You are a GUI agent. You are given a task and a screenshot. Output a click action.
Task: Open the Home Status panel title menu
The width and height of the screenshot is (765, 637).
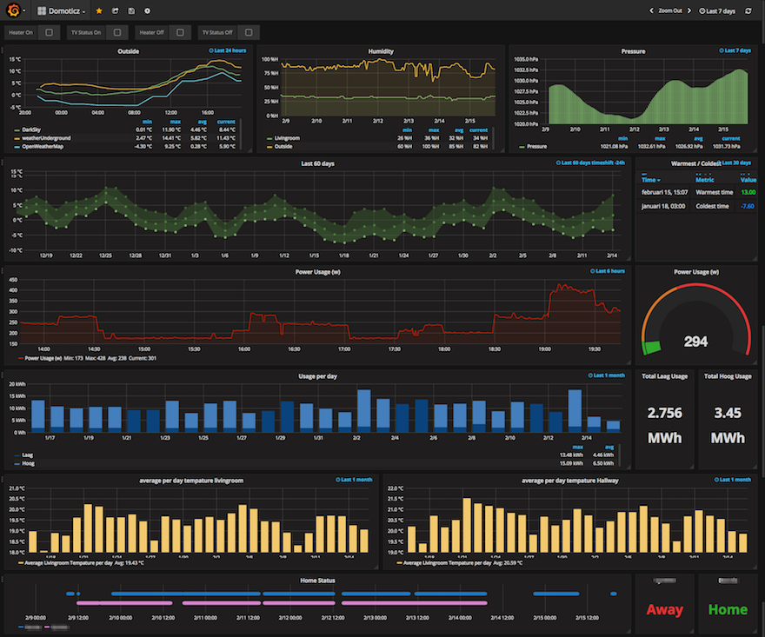click(x=317, y=581)
